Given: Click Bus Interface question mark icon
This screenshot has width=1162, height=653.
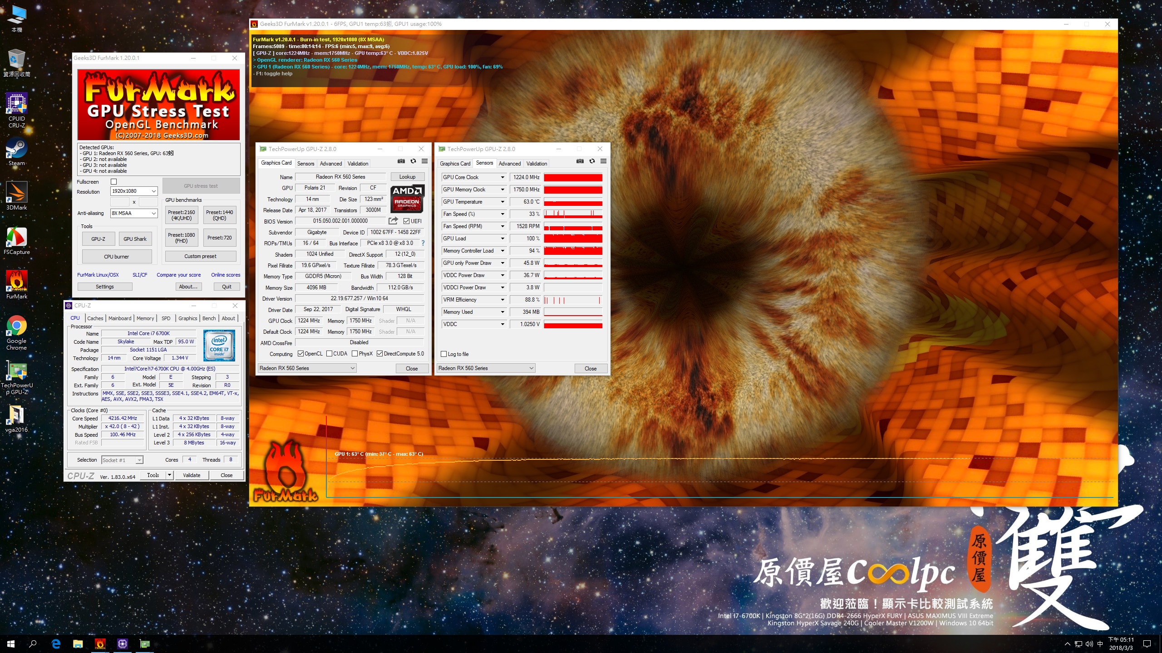Looking at the screenshot, I should pyautogui.click(x=423, y=243).
